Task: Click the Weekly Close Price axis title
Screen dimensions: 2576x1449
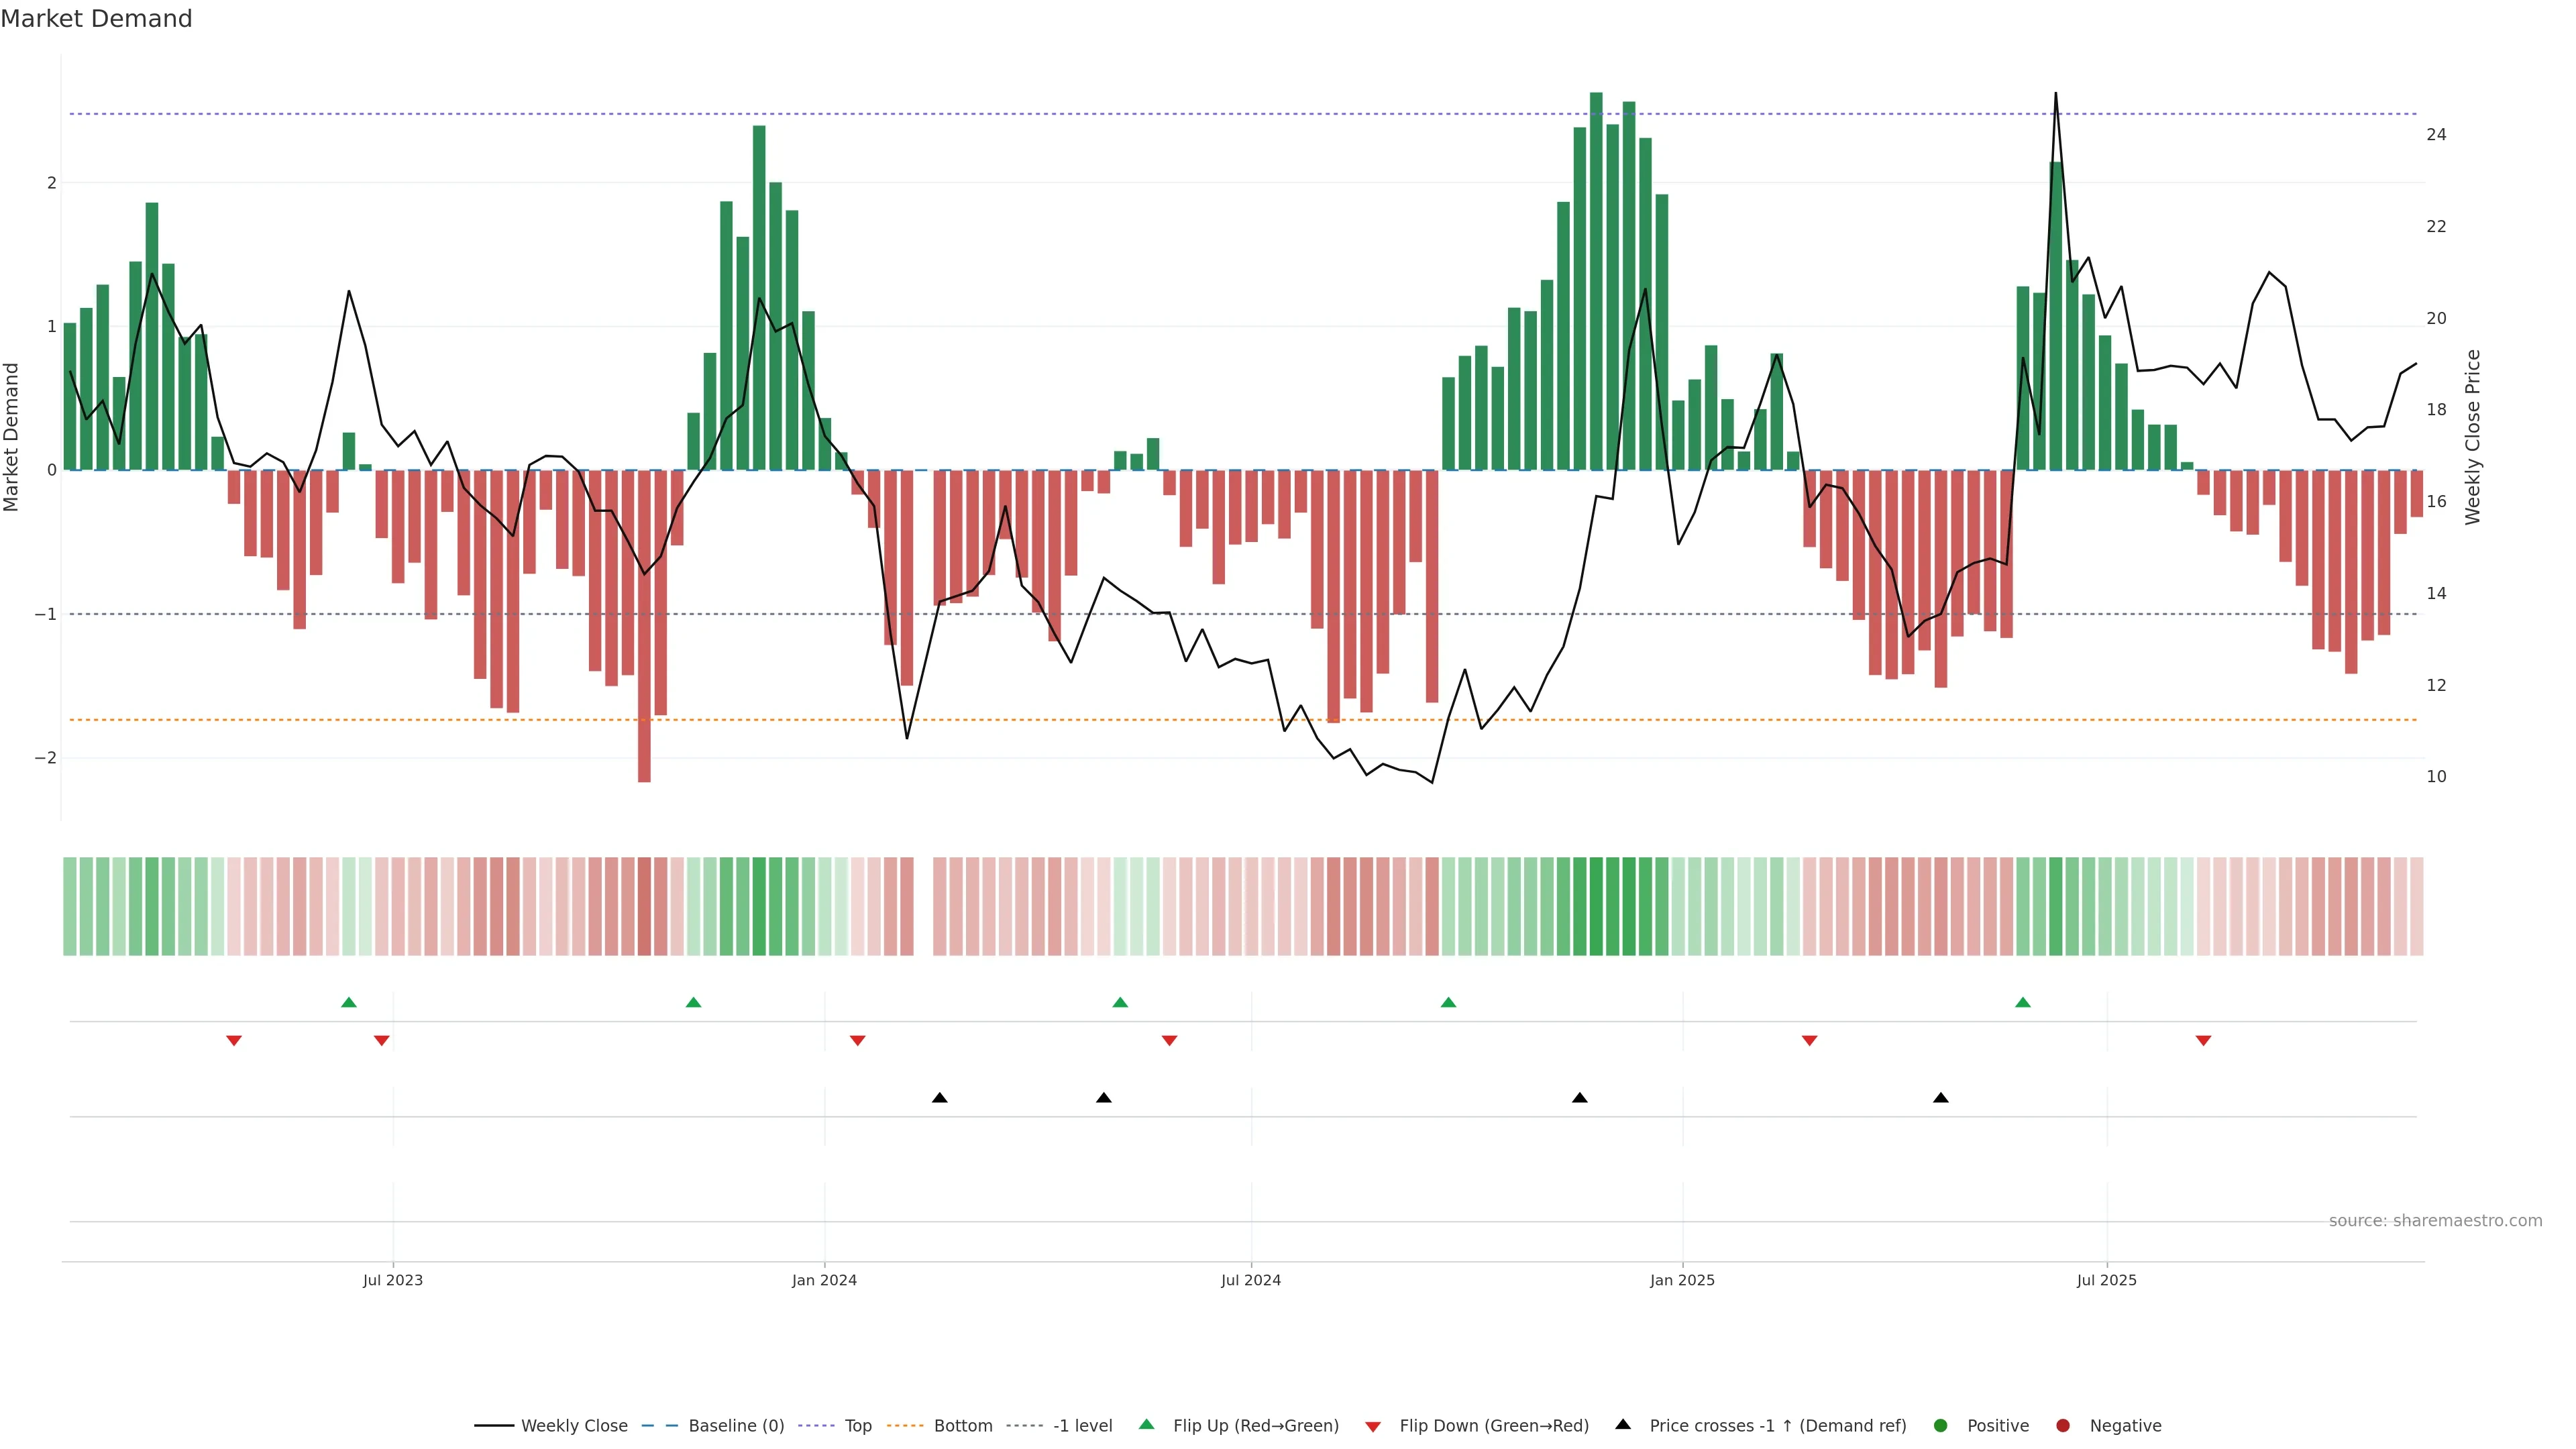Action: [x=2472, y=437]
